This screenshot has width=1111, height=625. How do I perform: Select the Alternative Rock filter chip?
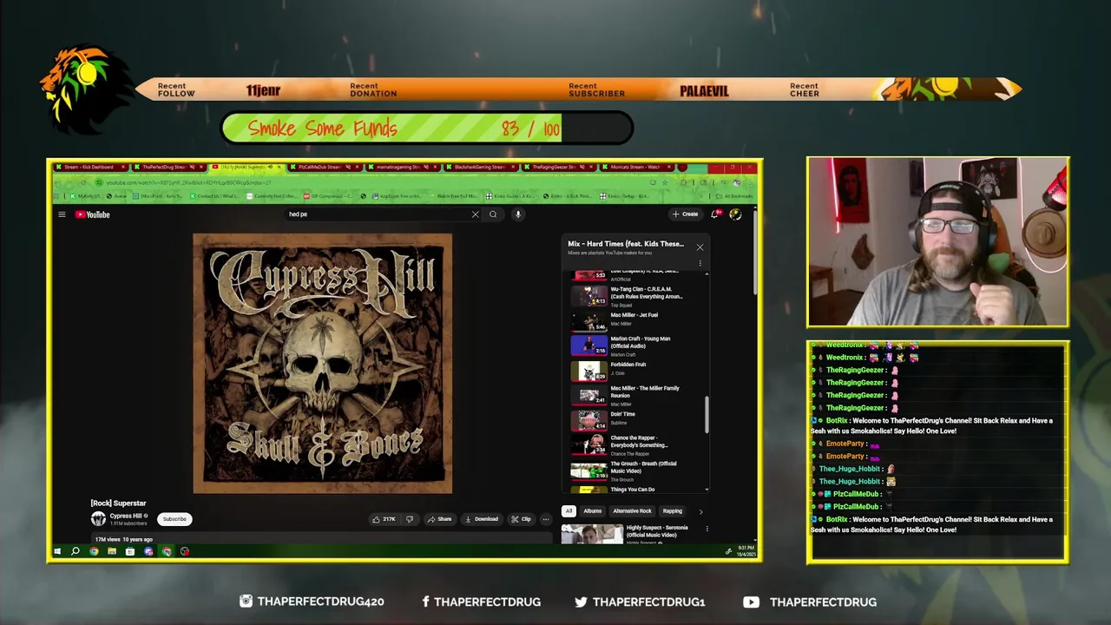click(632, 511)
